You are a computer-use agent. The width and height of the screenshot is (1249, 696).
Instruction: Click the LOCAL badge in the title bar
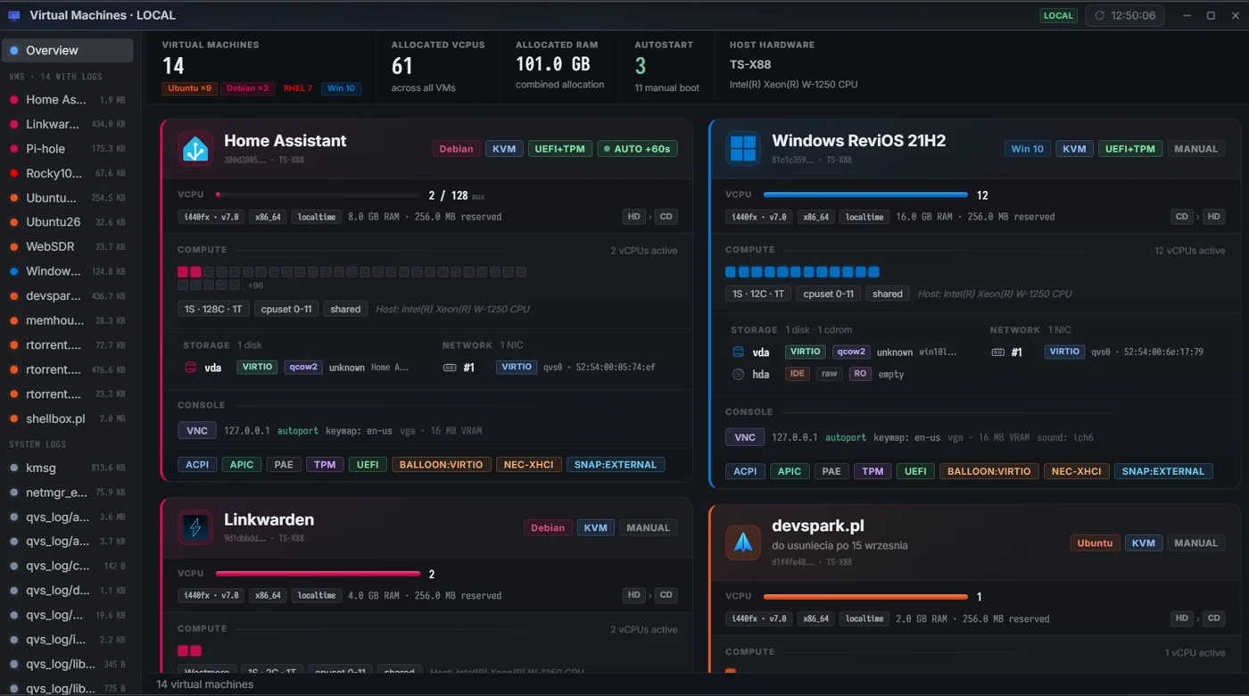tap(1059, 15)
